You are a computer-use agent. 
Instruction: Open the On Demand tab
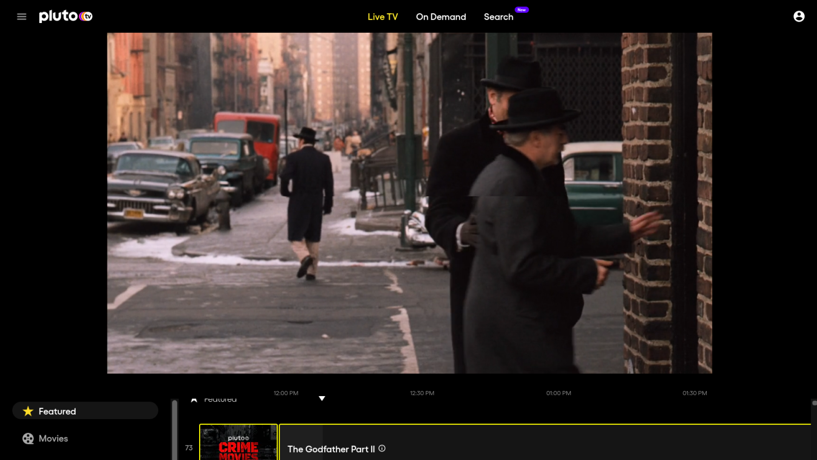click(441, 17)
